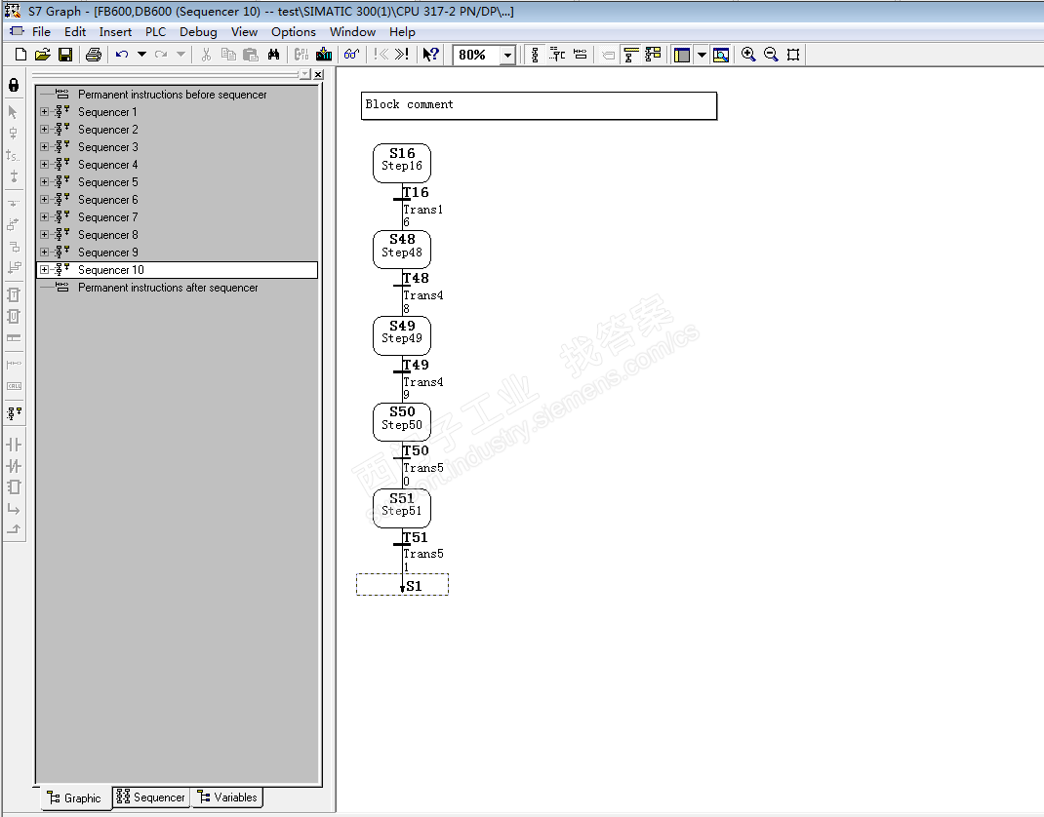
Task: Click the Undo arrow icon
Action: [122, 55]
